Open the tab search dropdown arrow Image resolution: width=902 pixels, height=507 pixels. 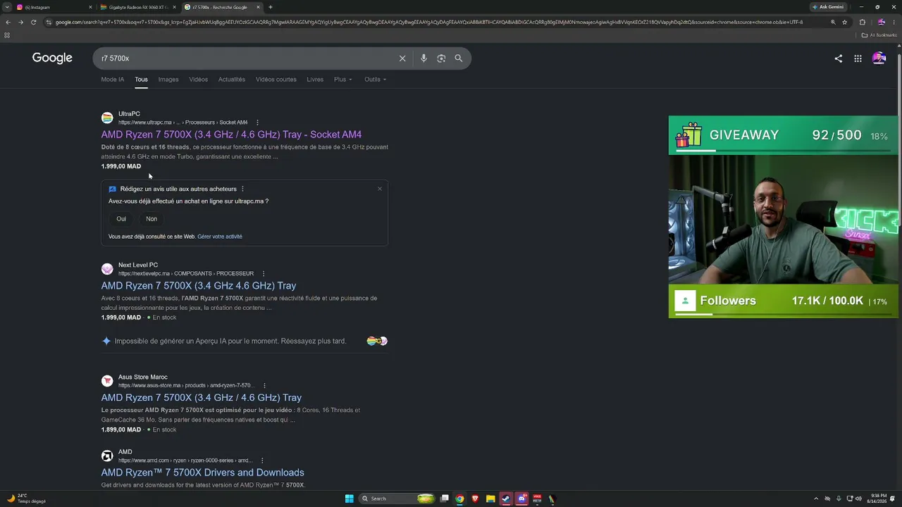(x=7, y=7)
